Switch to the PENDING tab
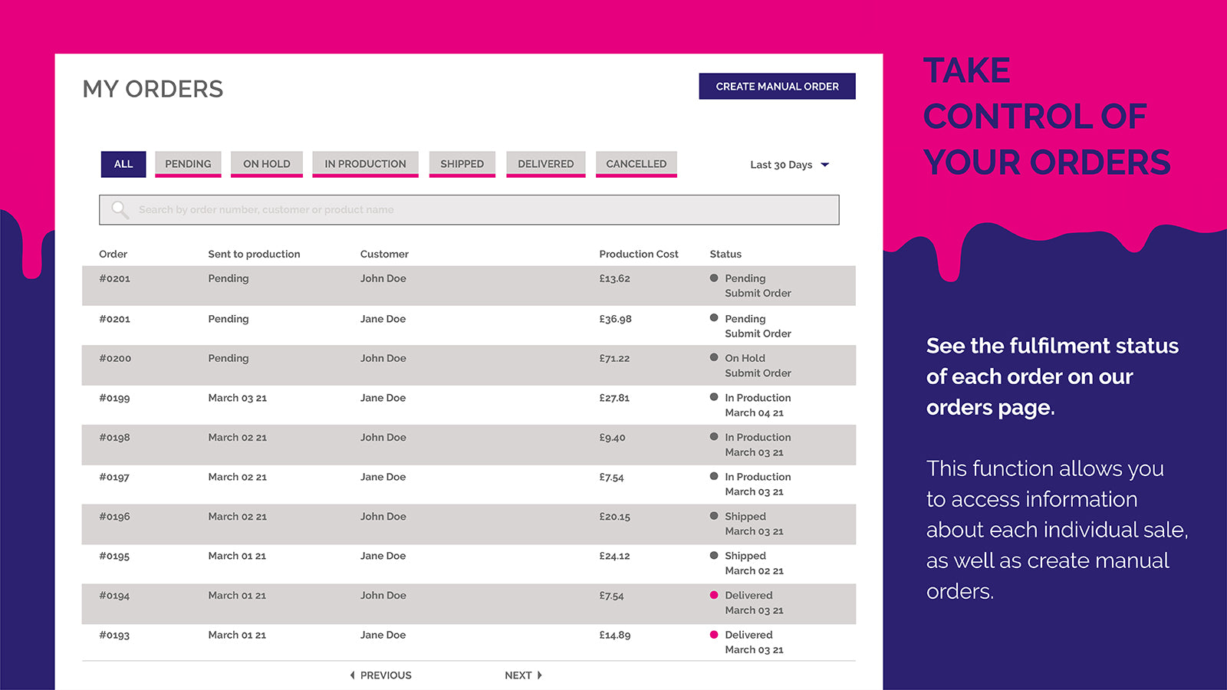The width and height of the screenshot is (1227, 690). tap(188, 164)
